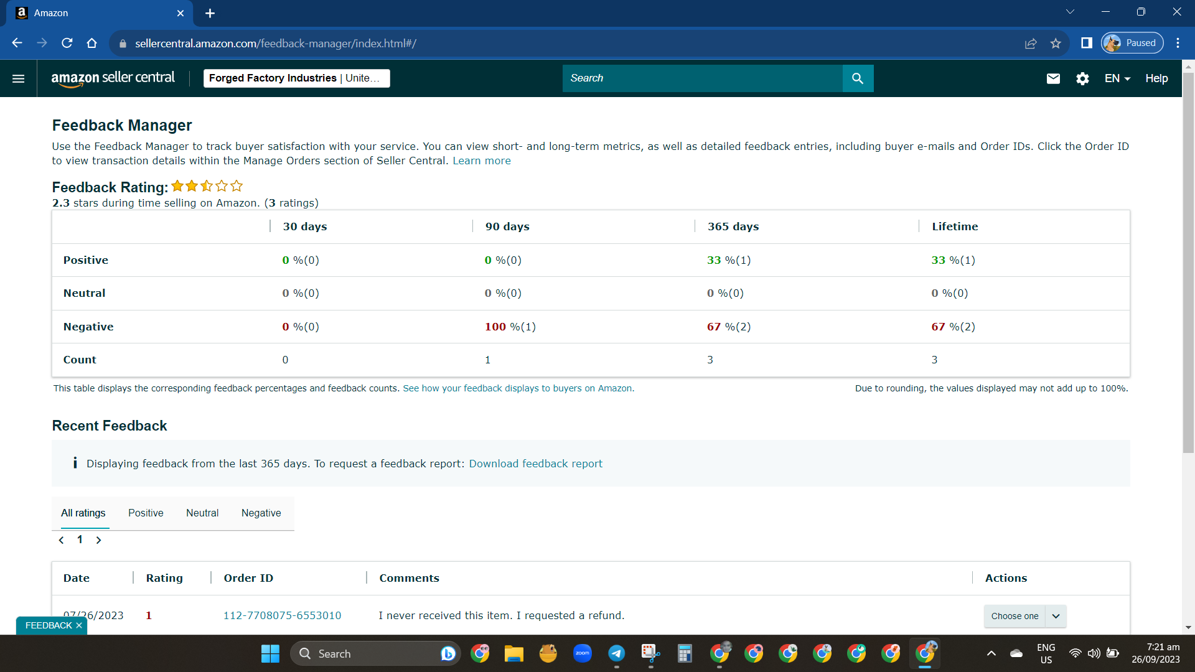Click the Learn more link
The height and width of the screenshot is (672, 1195).
[x=482, y=161]
